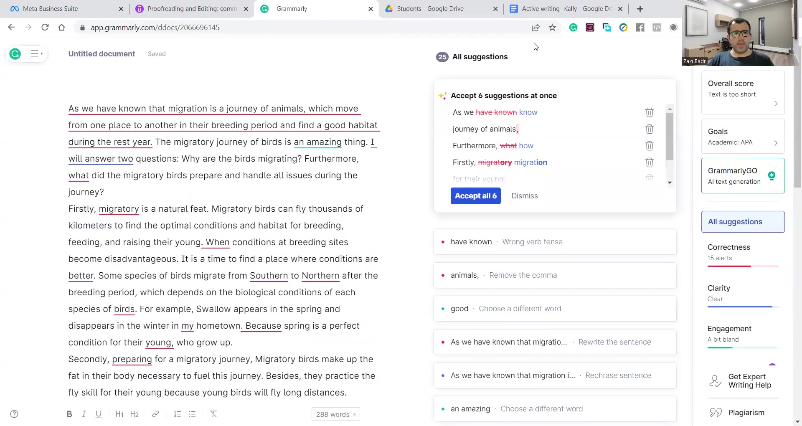
Task: Apply Heading 1 style
Action: (x=119, y=414)
